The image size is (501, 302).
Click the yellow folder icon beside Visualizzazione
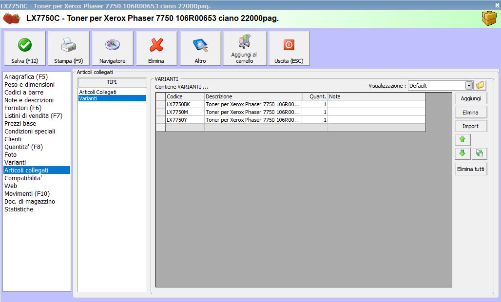click(481, 85)
